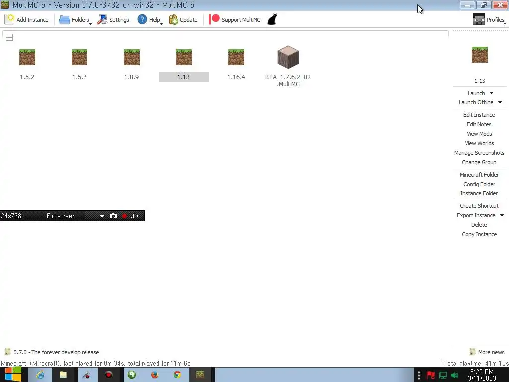Click the volume speaker tray icon
The image size is (509, 382).
click(454, 375)
